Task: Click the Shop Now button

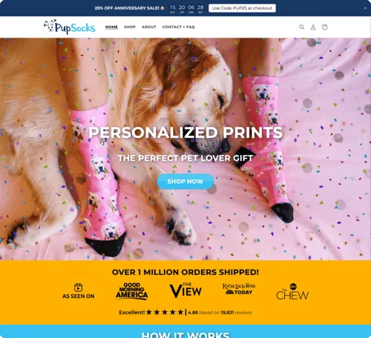Action: coord(185,182)
